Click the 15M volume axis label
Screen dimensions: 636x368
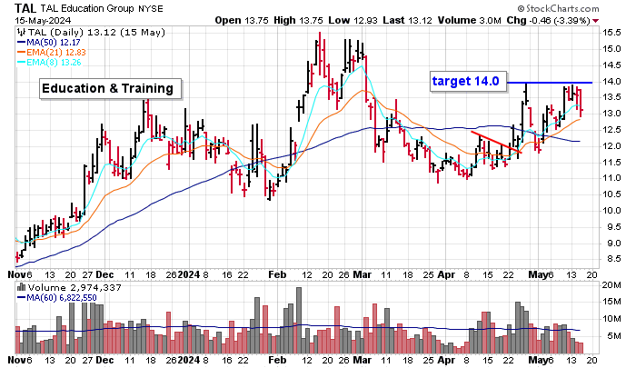[x=611, y=302]
